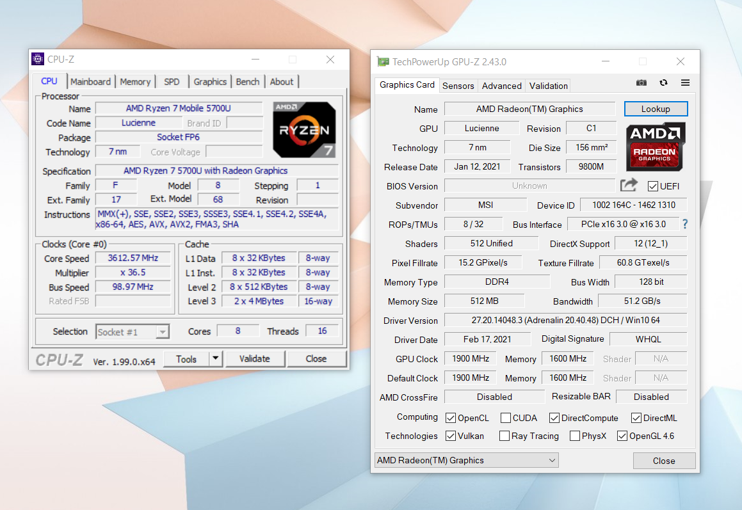Click the Package value Socket FP6
The image size is (742, 510).
179,137
